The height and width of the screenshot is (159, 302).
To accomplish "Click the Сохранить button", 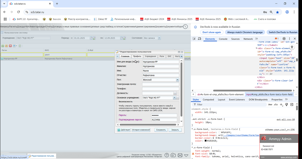I will (161, 130).
